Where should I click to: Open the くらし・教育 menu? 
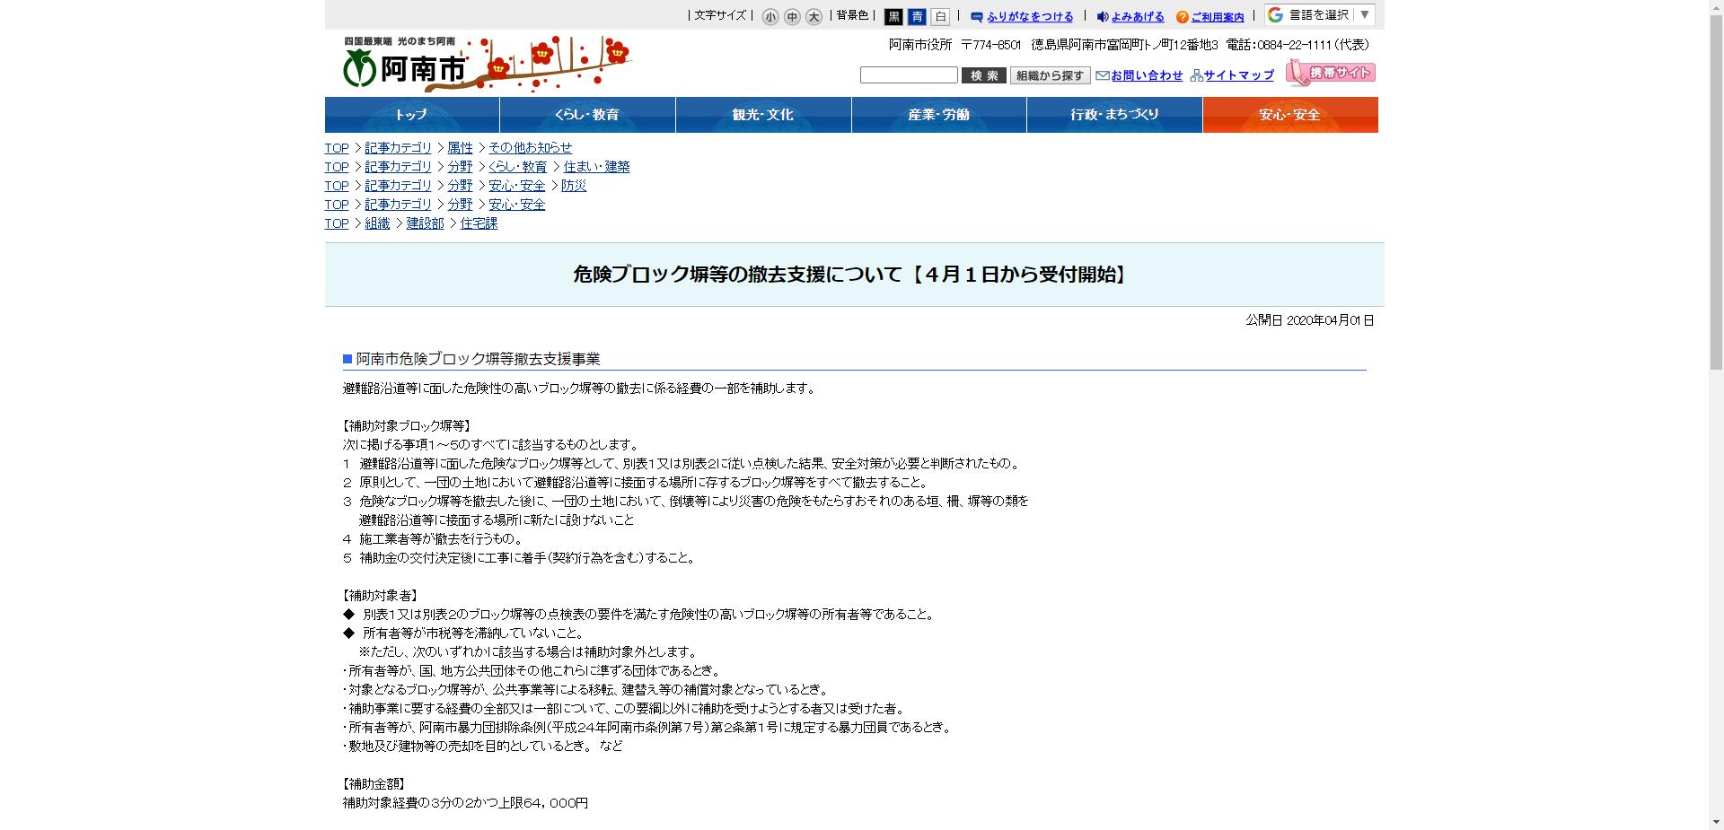click(x=587, y=115)
